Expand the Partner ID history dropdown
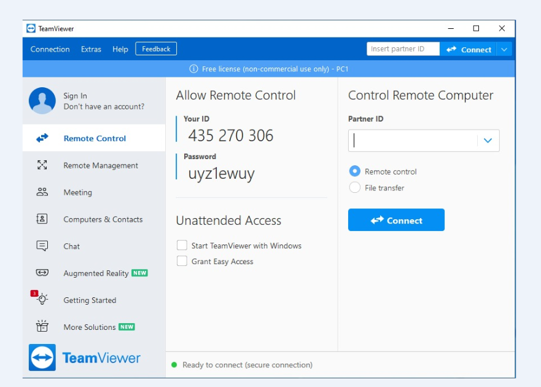 (x=488, y=141)
